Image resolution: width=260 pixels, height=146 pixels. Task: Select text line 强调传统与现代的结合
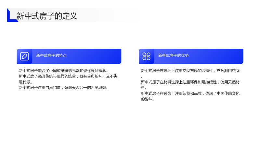pyautogui.click(x=68, y=76)
